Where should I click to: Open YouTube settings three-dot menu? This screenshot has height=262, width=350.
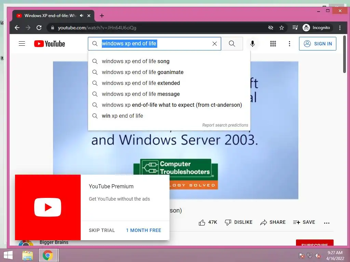click(289, 44)
